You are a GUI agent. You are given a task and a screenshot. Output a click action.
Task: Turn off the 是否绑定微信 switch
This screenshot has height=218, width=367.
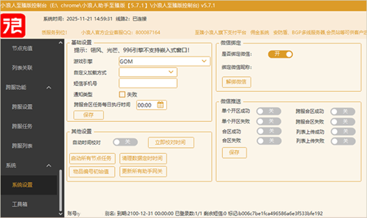(280, 54)
